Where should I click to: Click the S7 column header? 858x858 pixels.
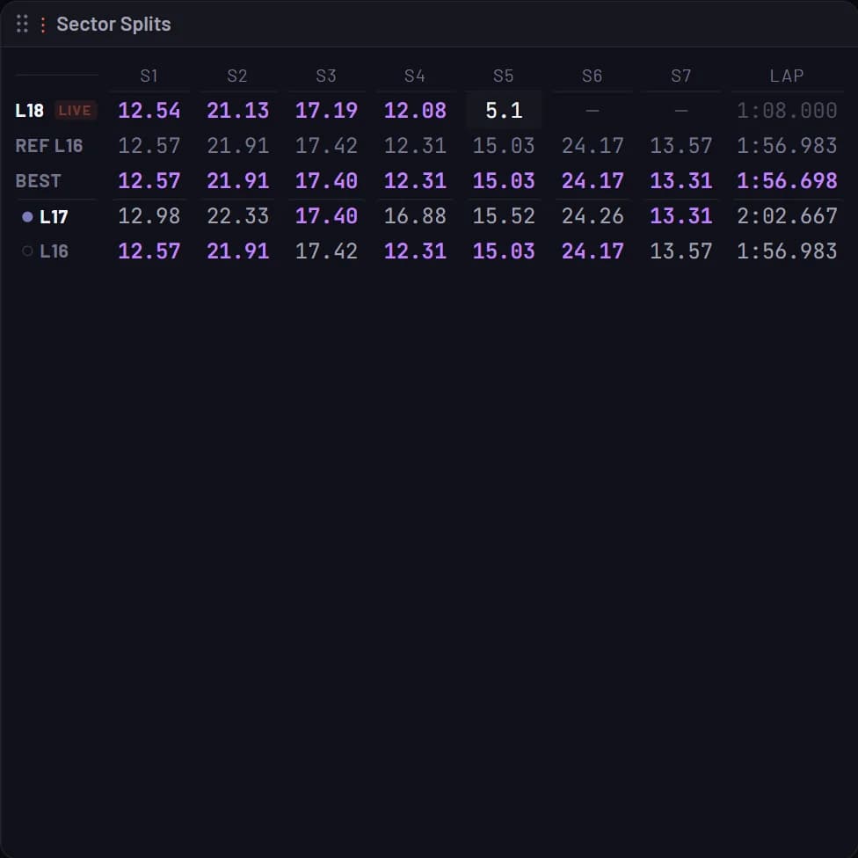click(681, 76)
